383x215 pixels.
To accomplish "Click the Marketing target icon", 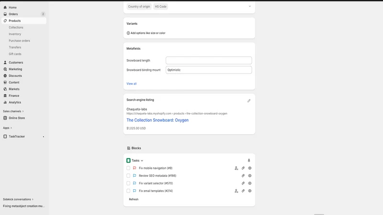I will (5, 69).
